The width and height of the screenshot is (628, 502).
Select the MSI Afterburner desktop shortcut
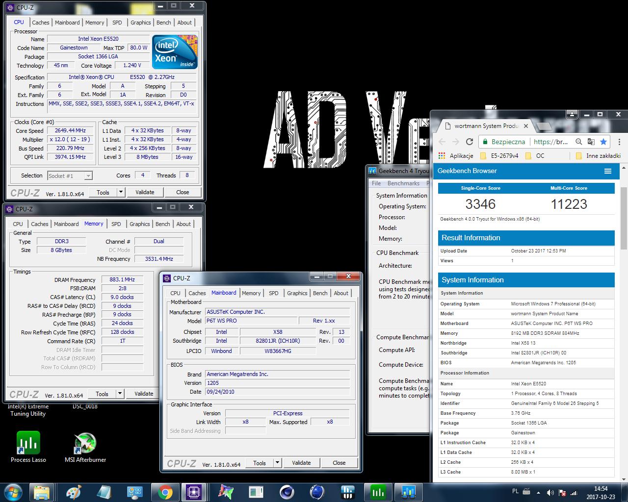85,447
